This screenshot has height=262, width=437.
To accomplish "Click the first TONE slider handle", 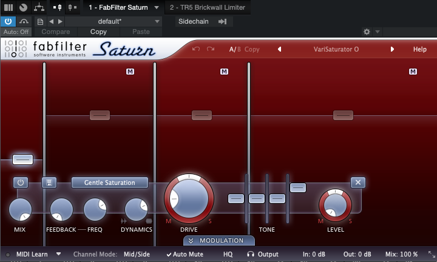I will point(236,198).
